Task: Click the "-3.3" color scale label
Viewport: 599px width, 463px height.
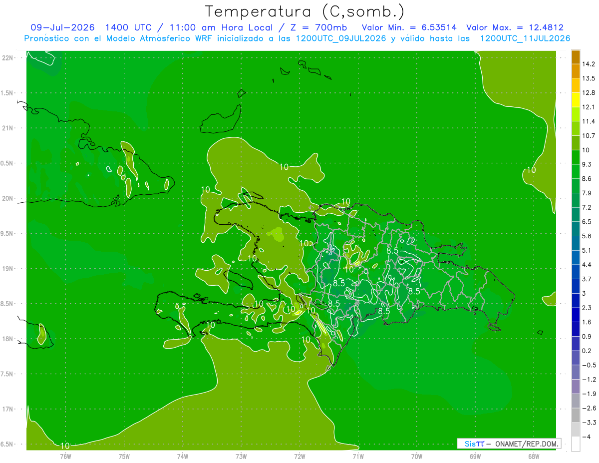Action: point(589,423)
